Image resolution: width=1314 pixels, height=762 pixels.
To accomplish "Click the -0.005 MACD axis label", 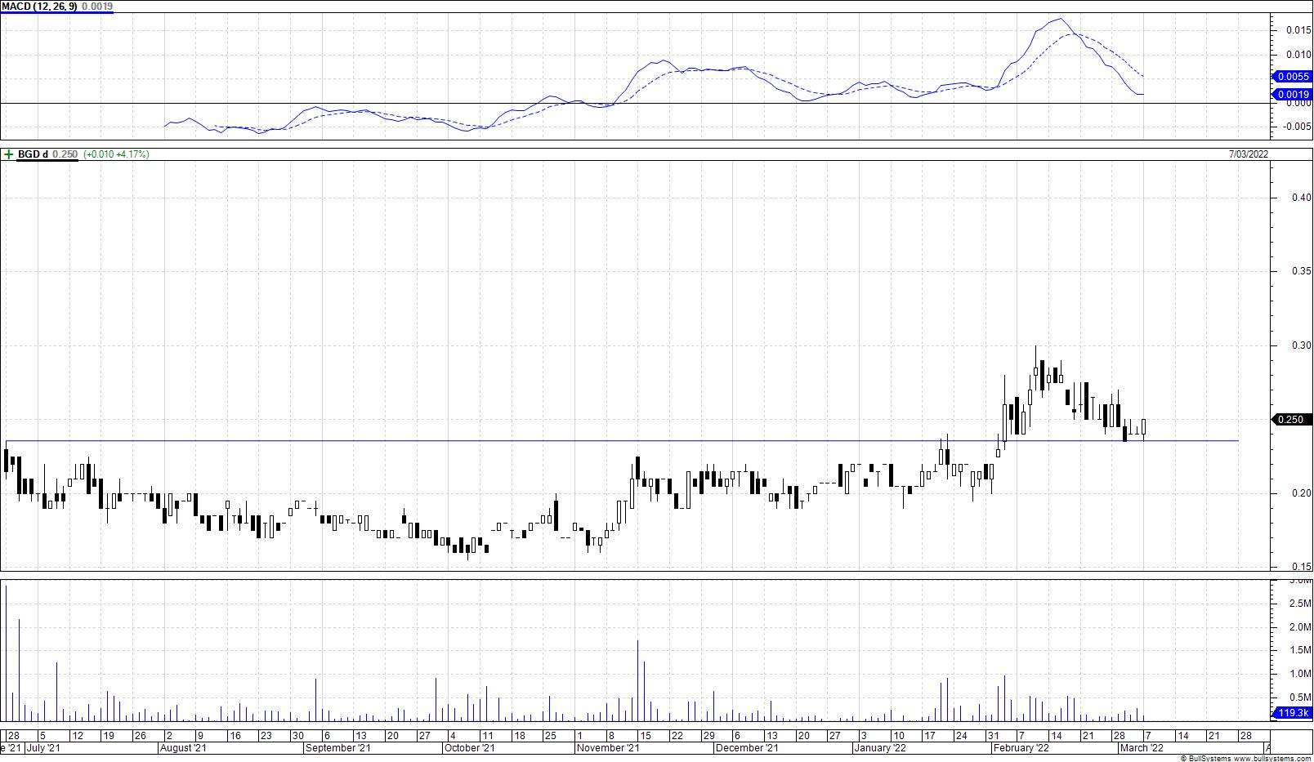I will (1298, 127).
